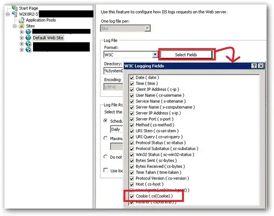Select Application Pools tree node
Viewport: 274px width, 216px height.
pyautogui.click(x=41, y=20)
